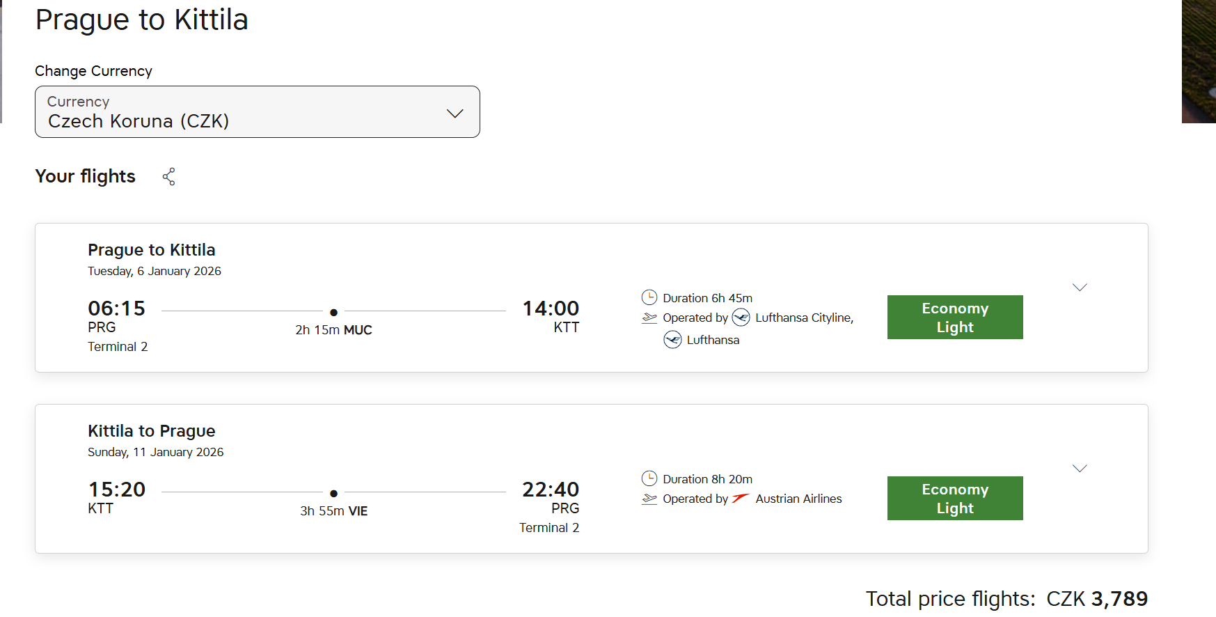Screen dimensions: 1216x617
Task: Click the Kittila to Prague card title
Action: [151, 431]
